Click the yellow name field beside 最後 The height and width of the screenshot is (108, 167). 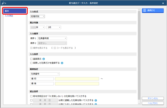coord(77,83)
